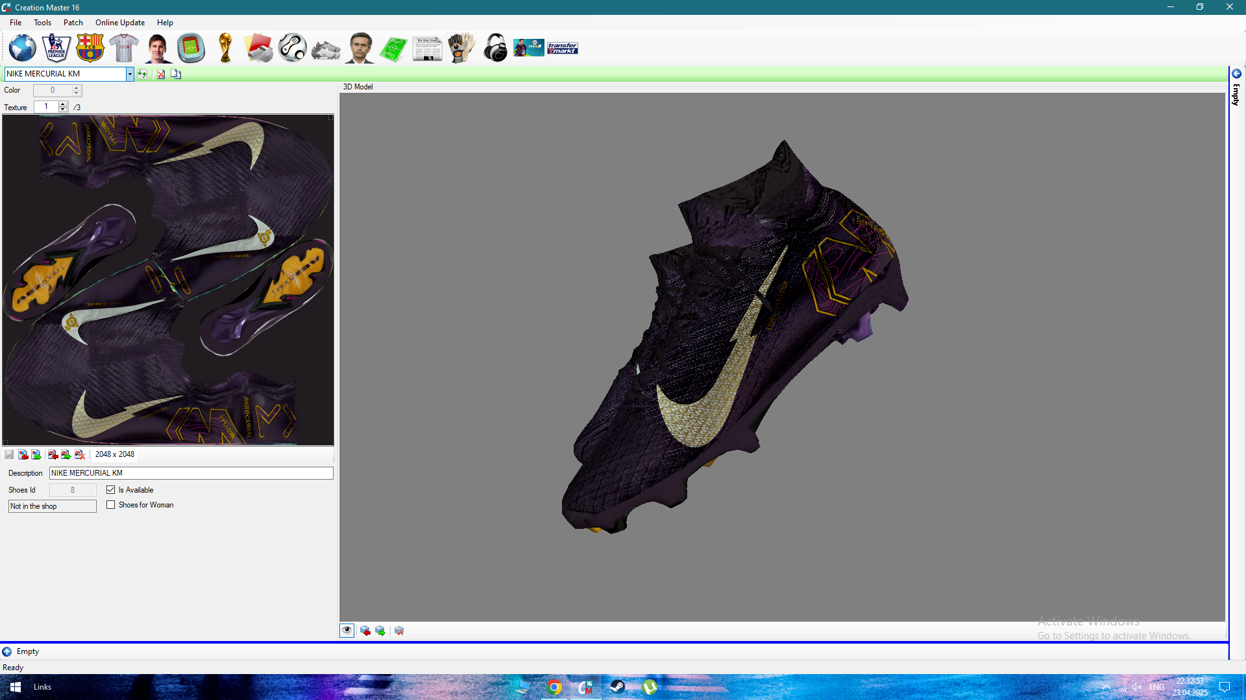
Task: Click the 2048 x 2048 size label
Action: click(x=115, y=454)
